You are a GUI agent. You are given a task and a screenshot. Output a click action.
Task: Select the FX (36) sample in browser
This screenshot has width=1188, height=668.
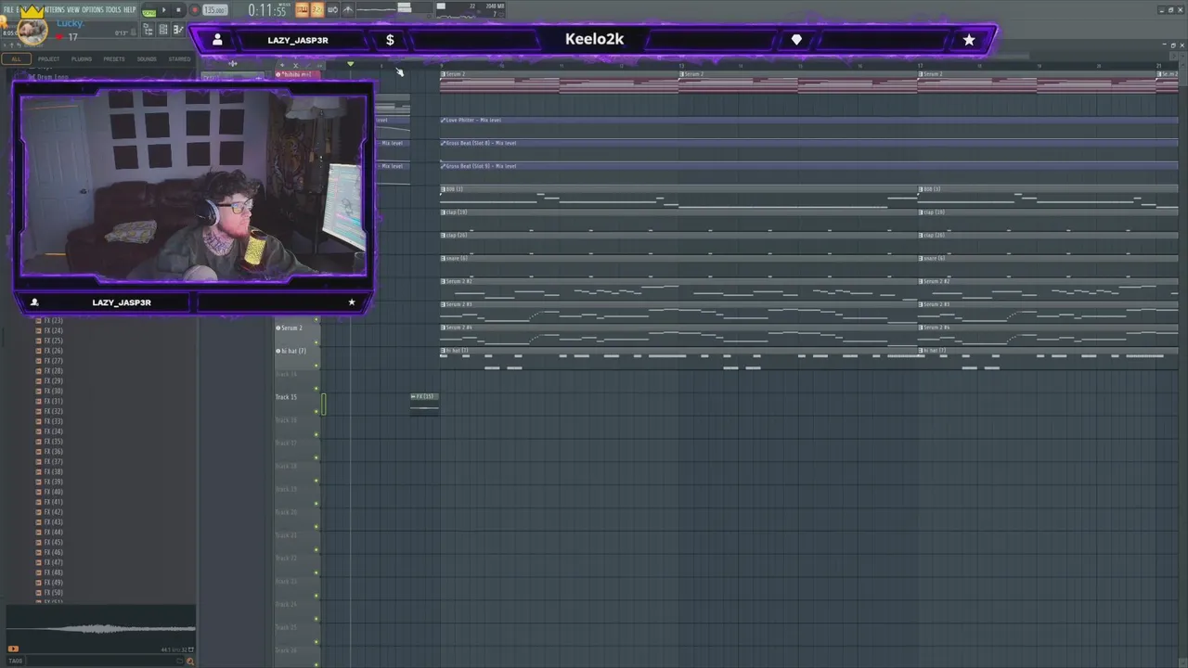point(53,452)
